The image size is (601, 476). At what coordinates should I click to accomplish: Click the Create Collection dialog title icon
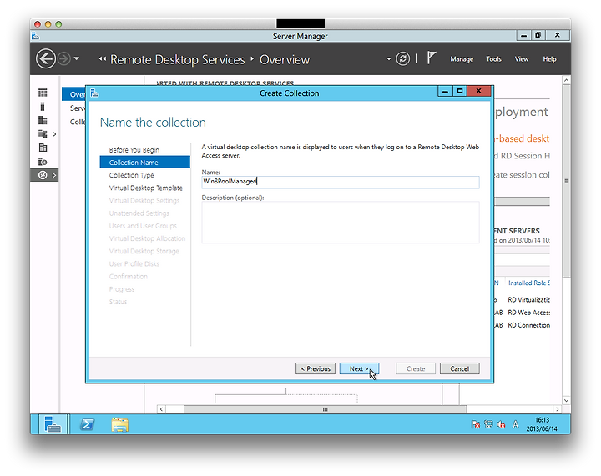pos(94,93)
